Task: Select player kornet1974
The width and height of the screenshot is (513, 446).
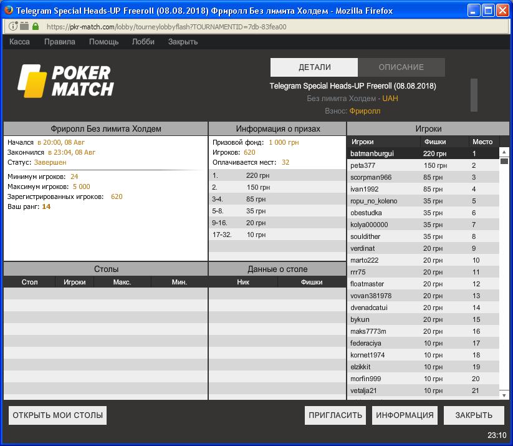Action: point(423,355)
